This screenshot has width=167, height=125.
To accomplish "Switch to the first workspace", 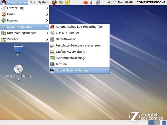I will coord(151,122).
